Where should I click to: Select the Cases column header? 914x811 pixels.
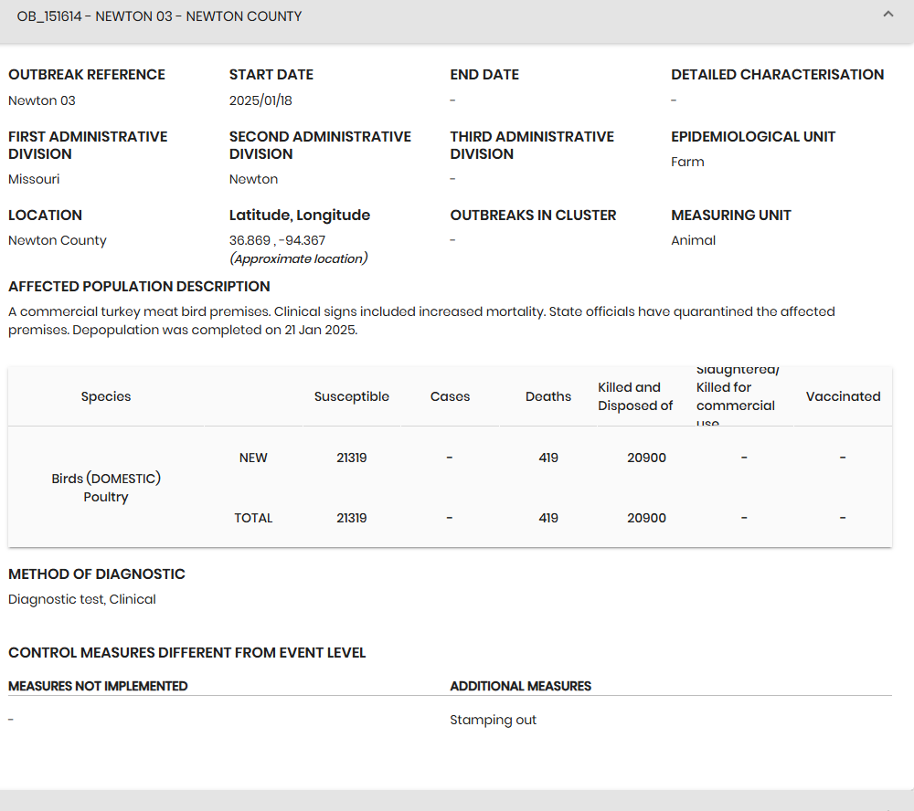[x=450, y=396]
